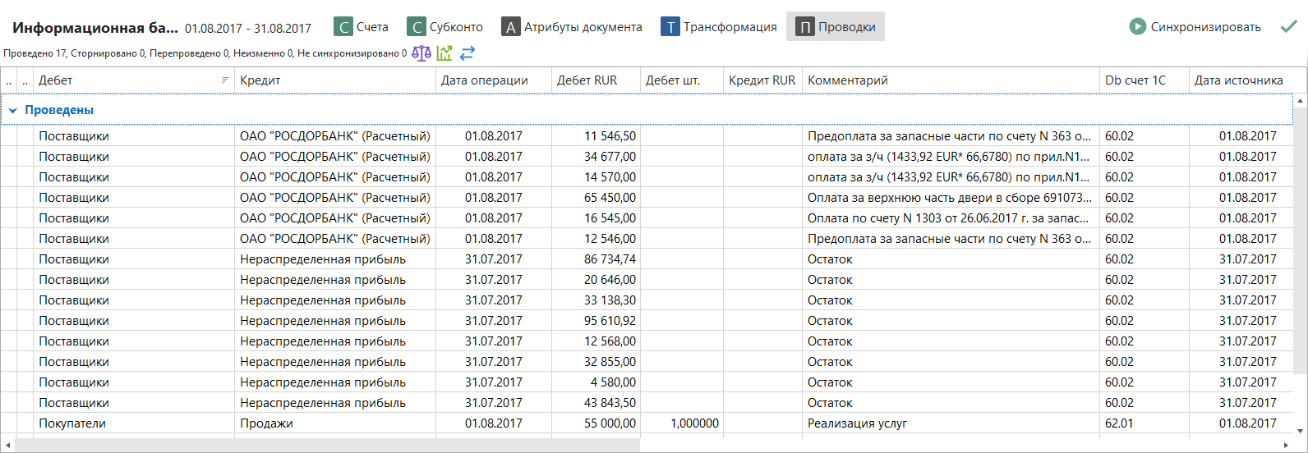Open Атрибуты документа tab

click(573, 27)
